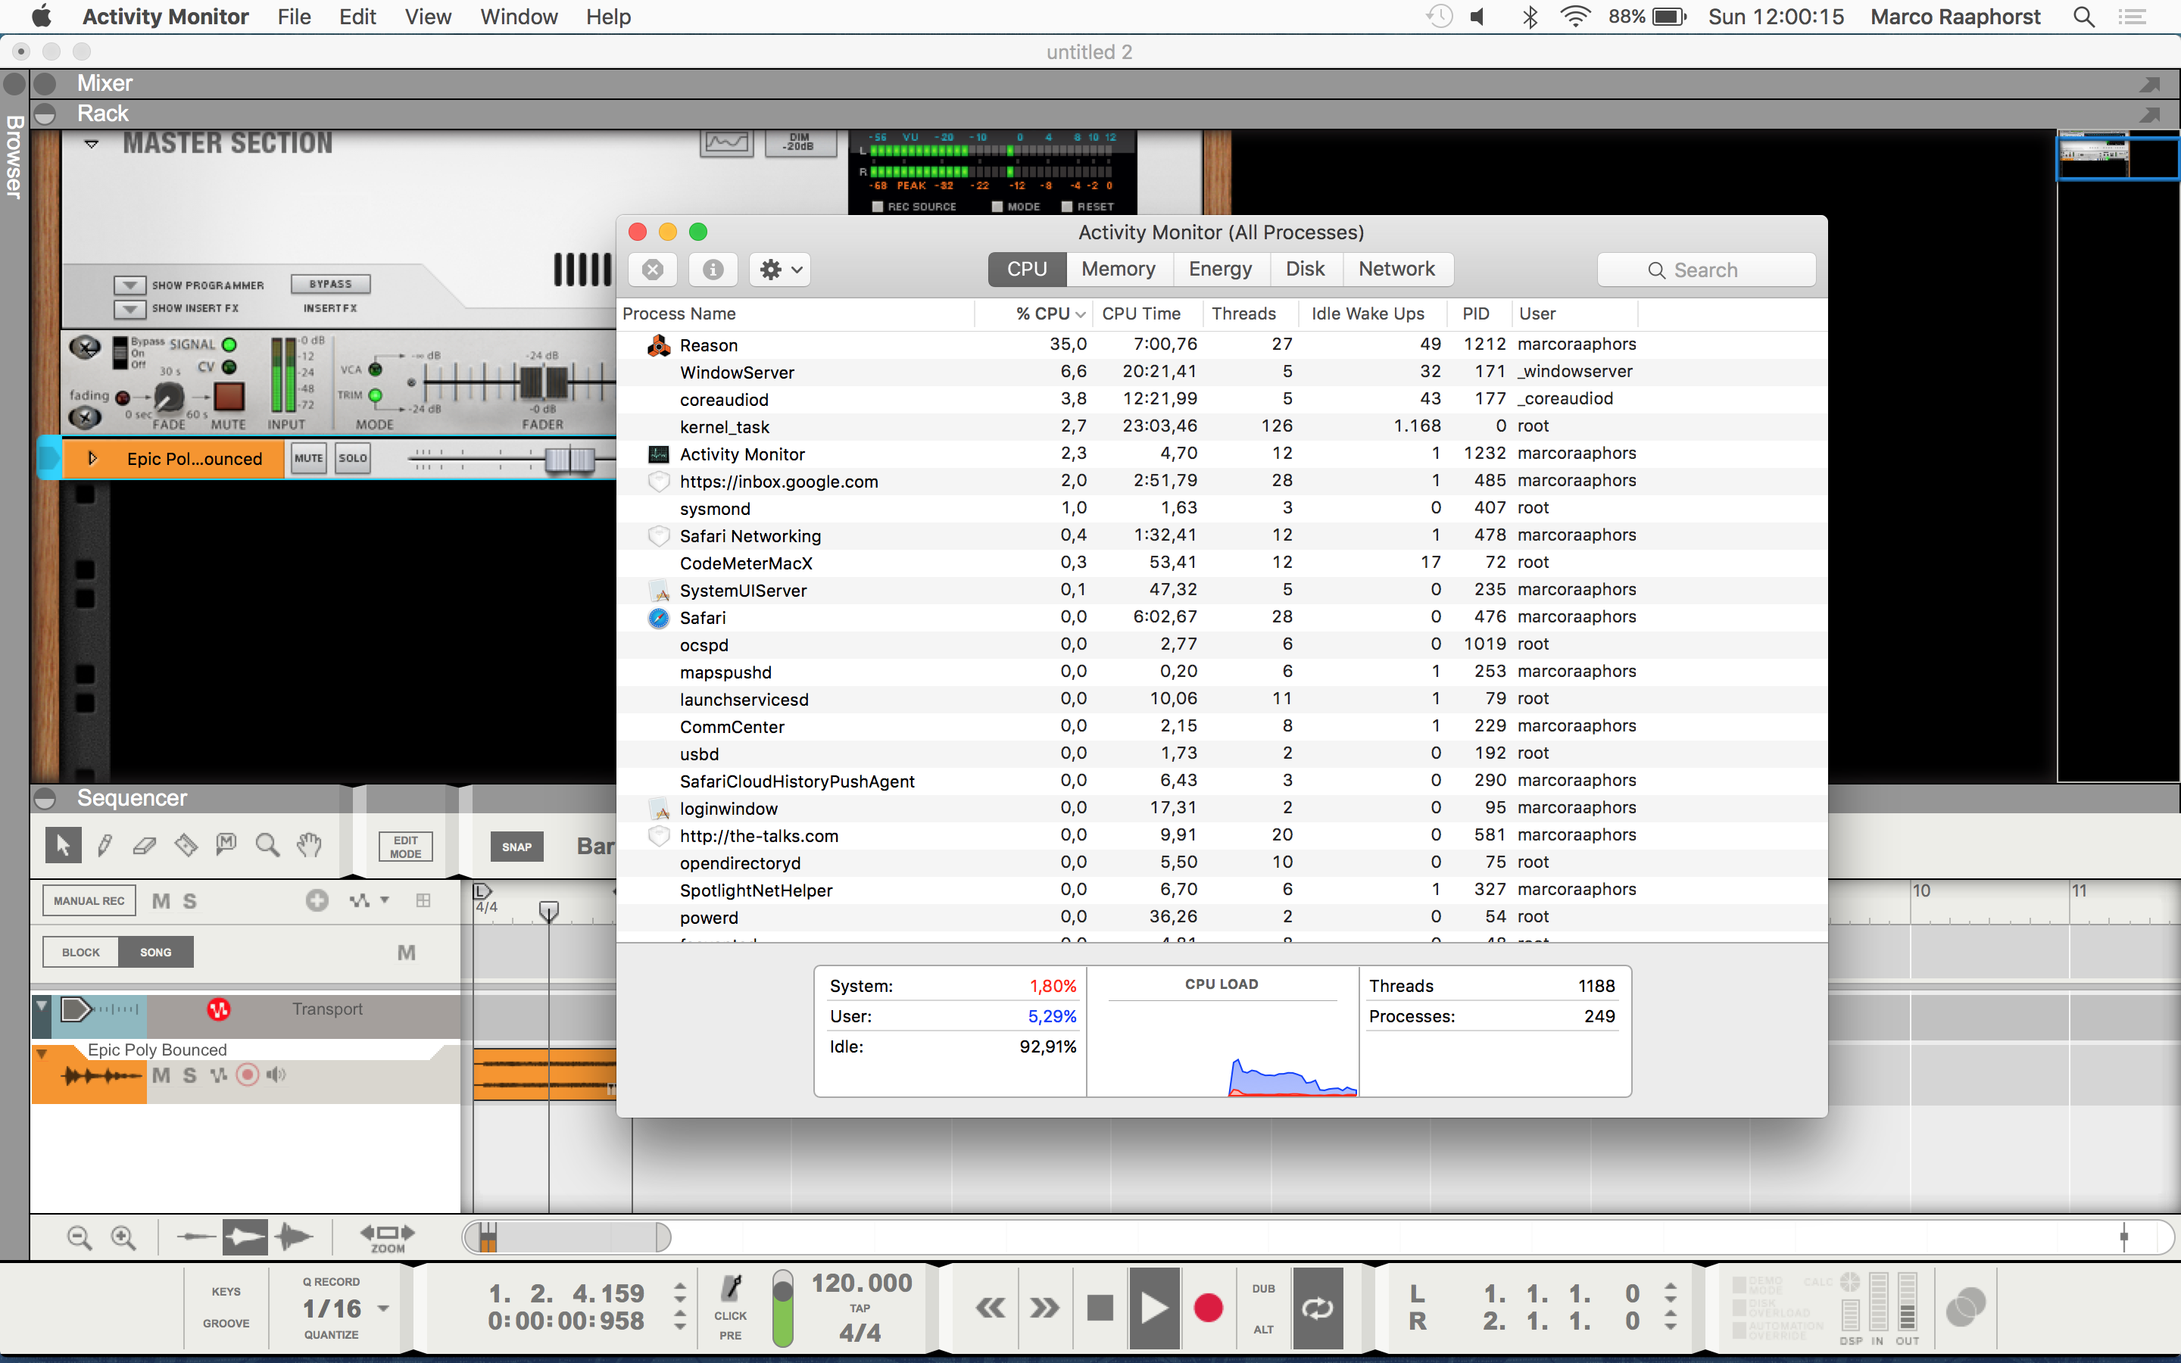Screen dimensions: 2181x1363
Task: Toggle REC SOURCE checkbox in Master Section
Action: pos(877,207)
